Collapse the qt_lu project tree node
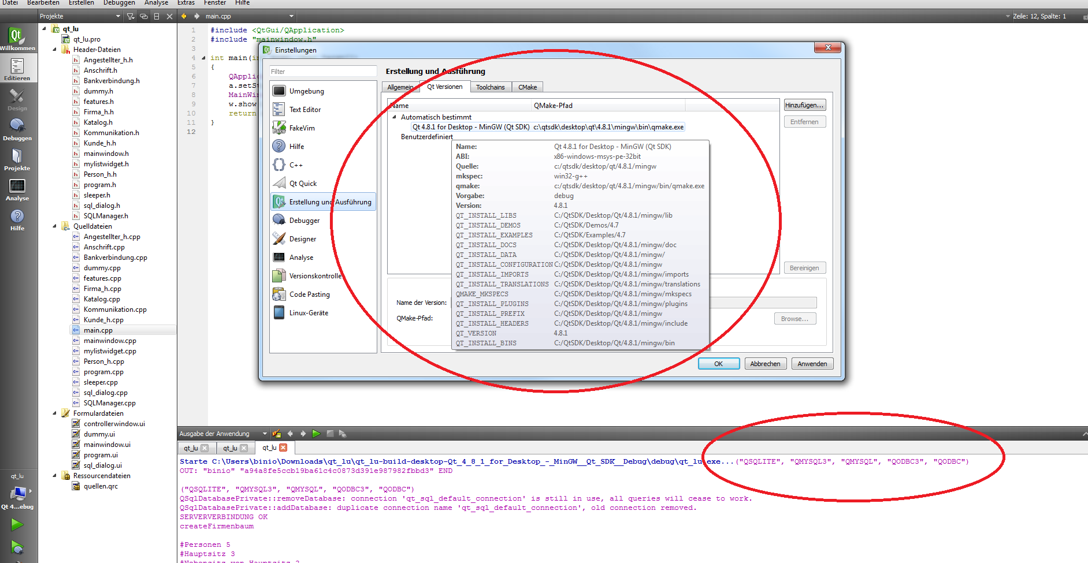Viewport: 1088px width, 563px height. tap(44, 29)
